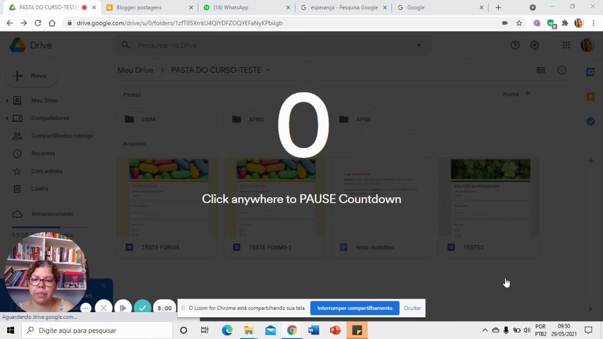Open Google Keep in side panel

click(x=590, y=97)
